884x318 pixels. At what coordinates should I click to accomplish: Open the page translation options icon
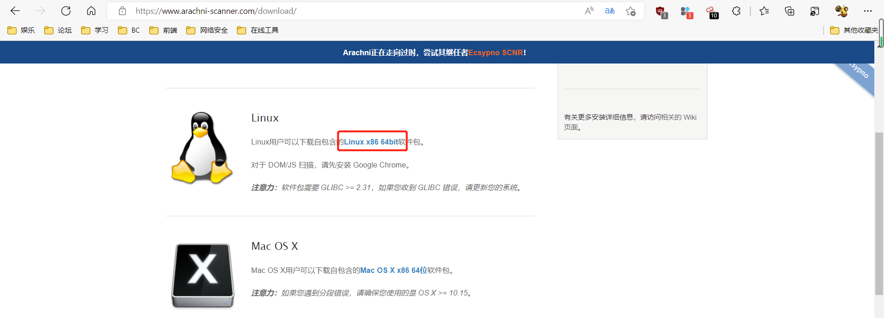point(610,11)
